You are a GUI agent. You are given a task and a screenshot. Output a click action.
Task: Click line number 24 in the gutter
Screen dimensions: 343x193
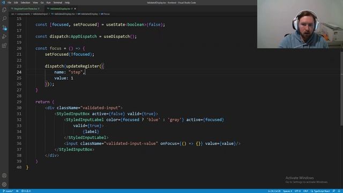(19, 72)
